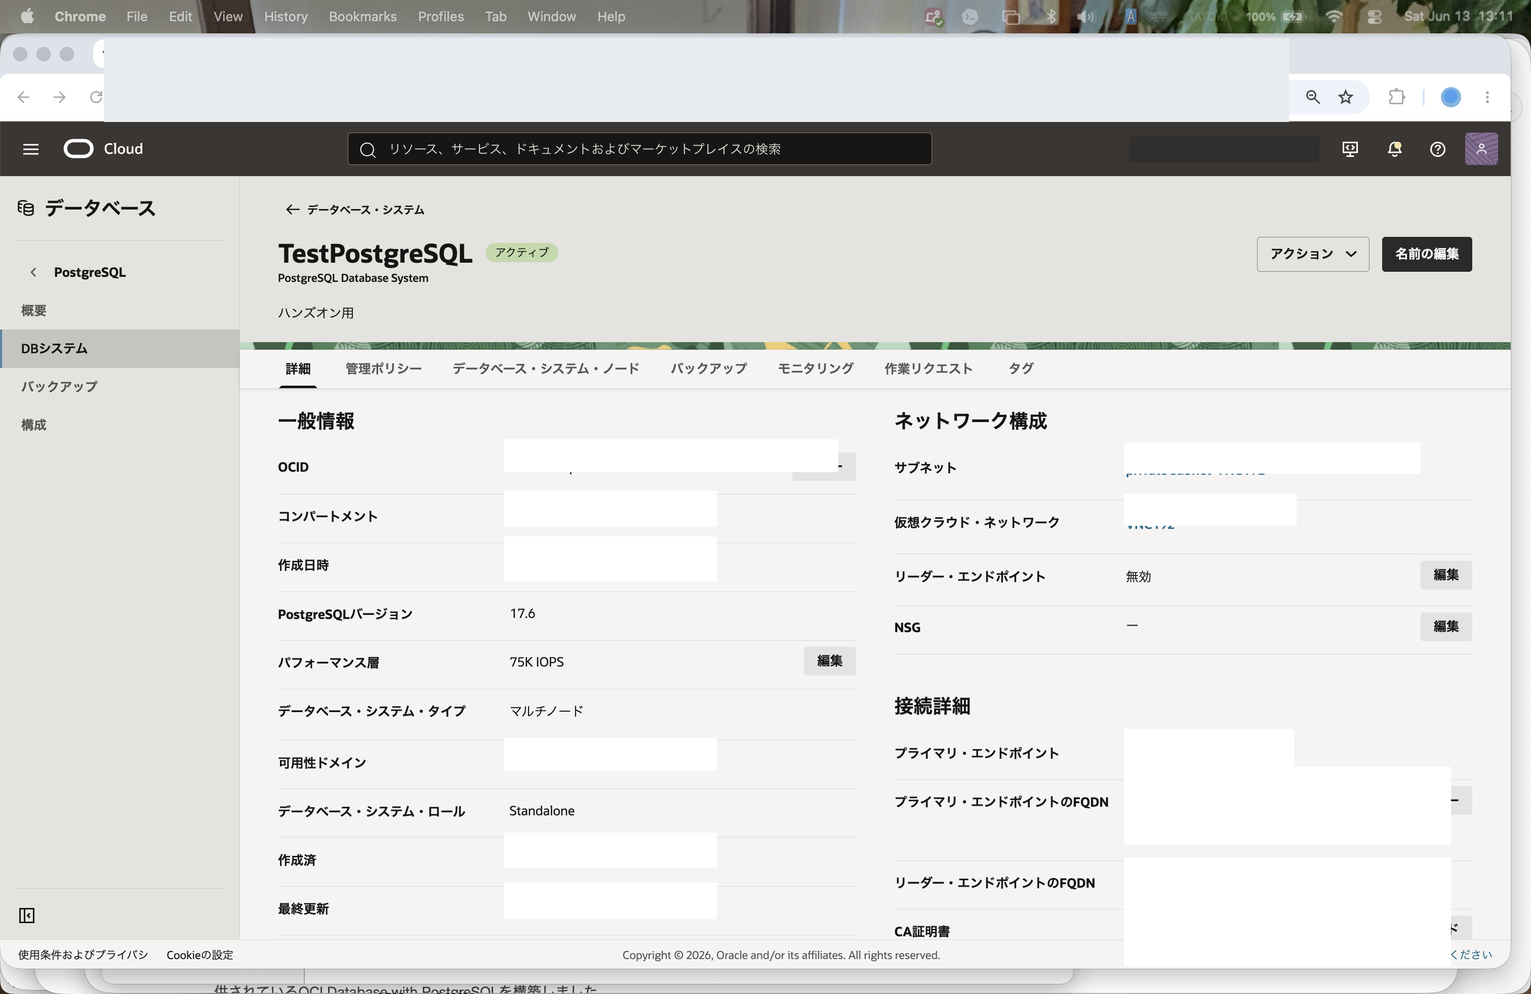Click the 17.6 version value

click(522, 613)
